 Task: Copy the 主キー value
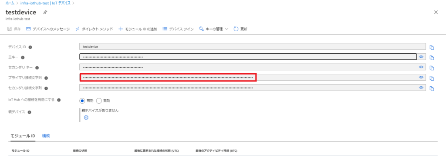432,58
